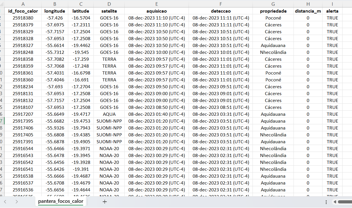352x208 pixels.
Task: Open sheet tab bar options dots
Action: click(326, 202)
